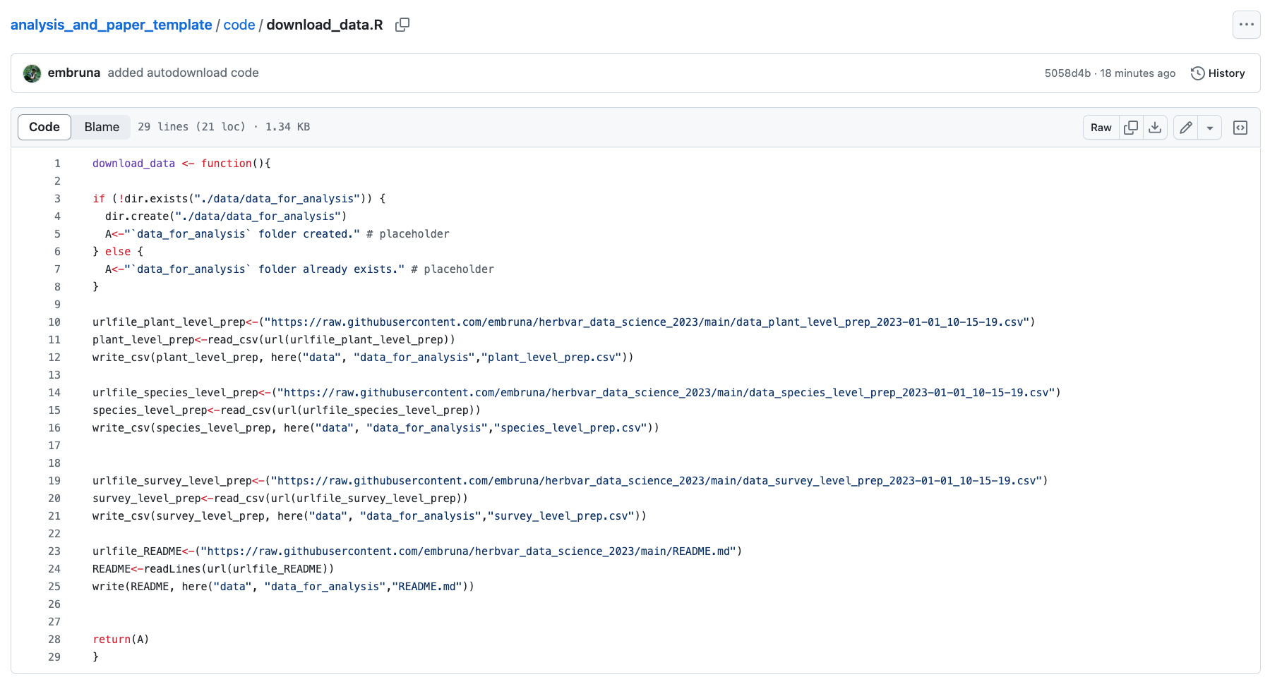
Task: Copy raw file contents icon
Action: (x=1131, y=128)
